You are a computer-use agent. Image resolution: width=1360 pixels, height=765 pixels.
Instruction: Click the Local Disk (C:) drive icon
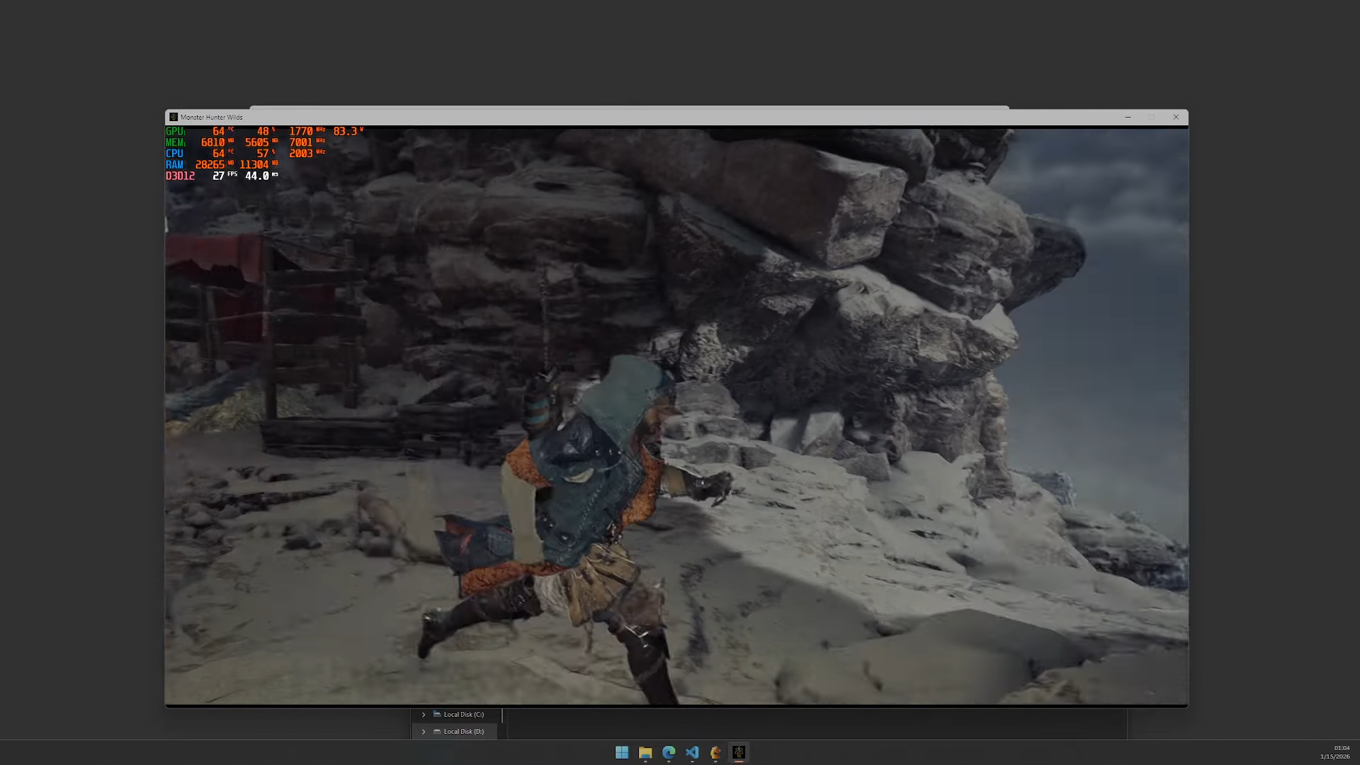[437, 714]
